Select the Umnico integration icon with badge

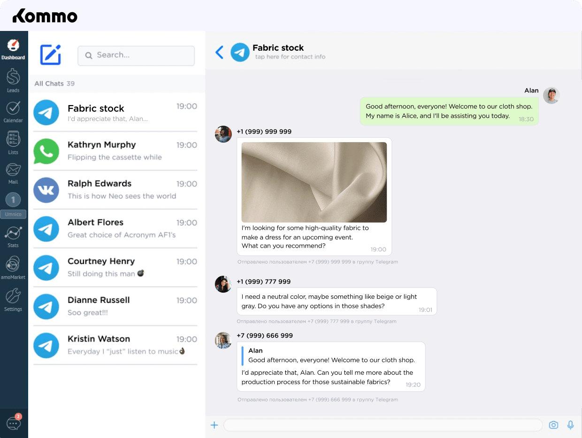click(13, 199)
